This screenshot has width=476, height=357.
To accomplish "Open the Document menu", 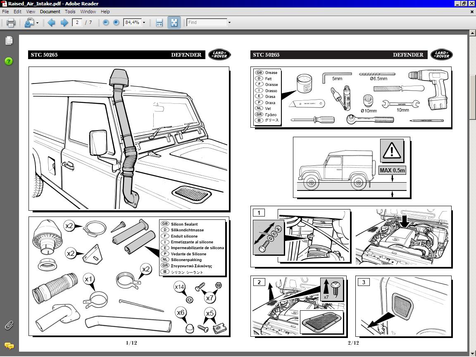I will click(50, 12).
